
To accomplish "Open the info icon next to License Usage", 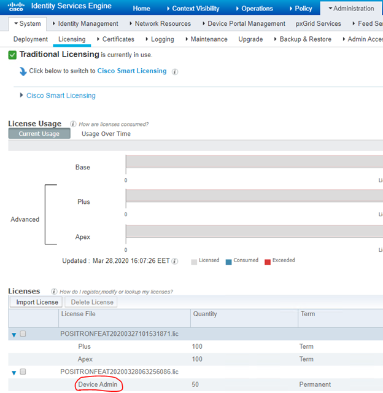I will point(73,124).
